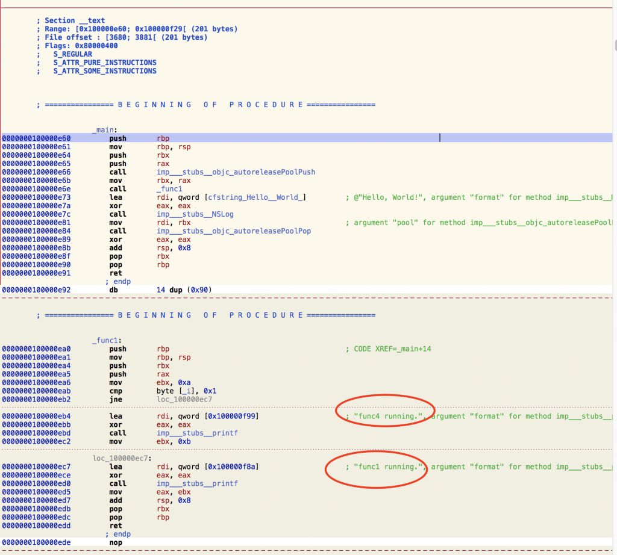Screen dimensions: 617x555
Task: Click the _main: procedure label
Action: coord(105,129)
